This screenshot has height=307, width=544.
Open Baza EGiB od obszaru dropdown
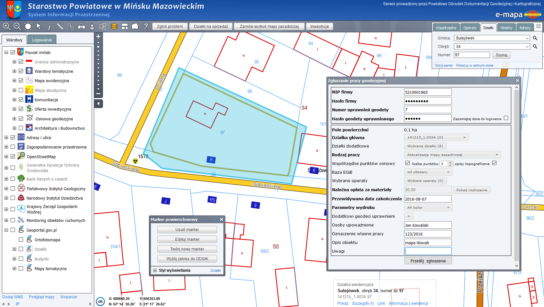(428, 172)
